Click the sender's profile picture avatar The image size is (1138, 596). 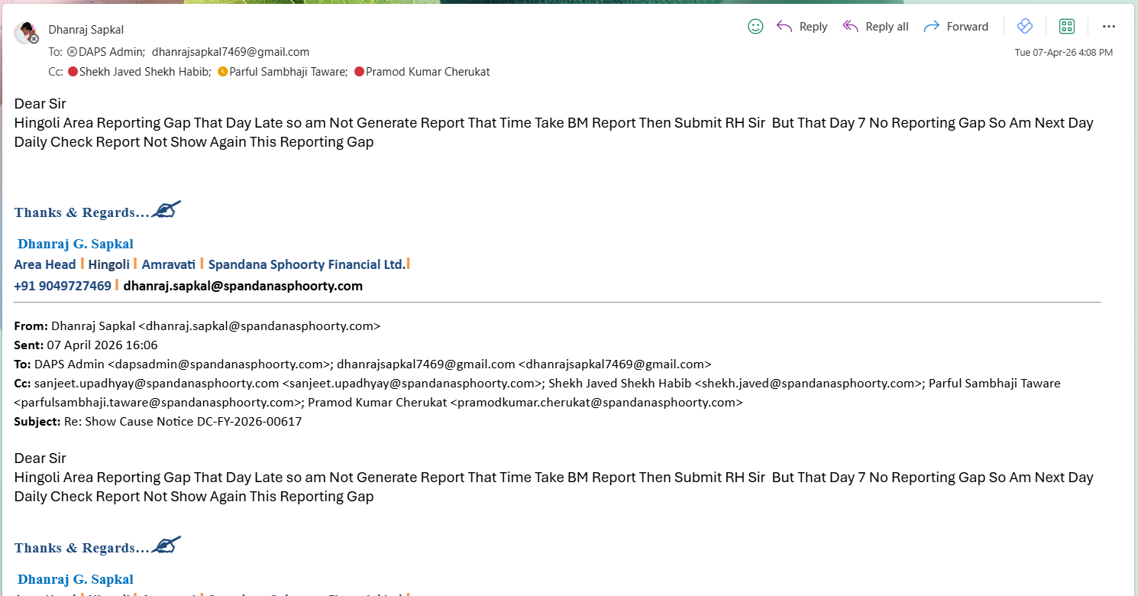(x=26, y=33)
